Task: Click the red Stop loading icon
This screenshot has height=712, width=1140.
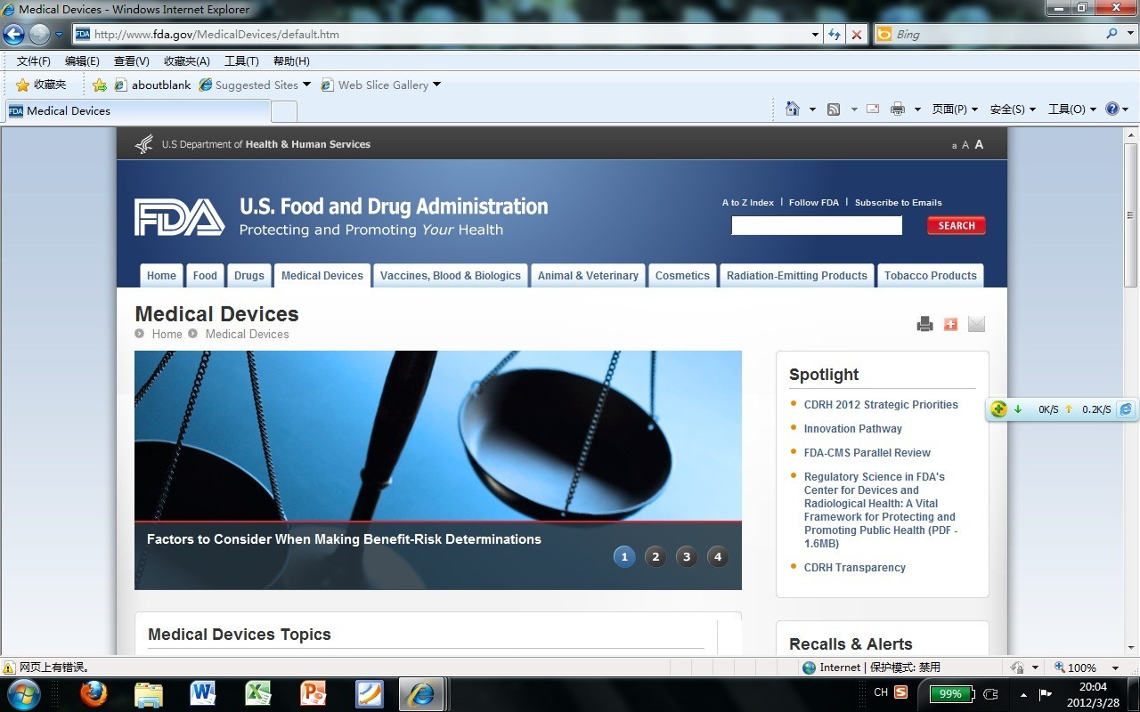Action: pos(857,34)
